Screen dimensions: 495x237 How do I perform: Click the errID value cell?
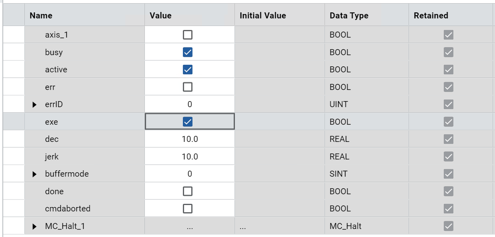[190, 104]
